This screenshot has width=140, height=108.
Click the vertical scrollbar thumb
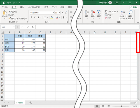coord(138,42)
